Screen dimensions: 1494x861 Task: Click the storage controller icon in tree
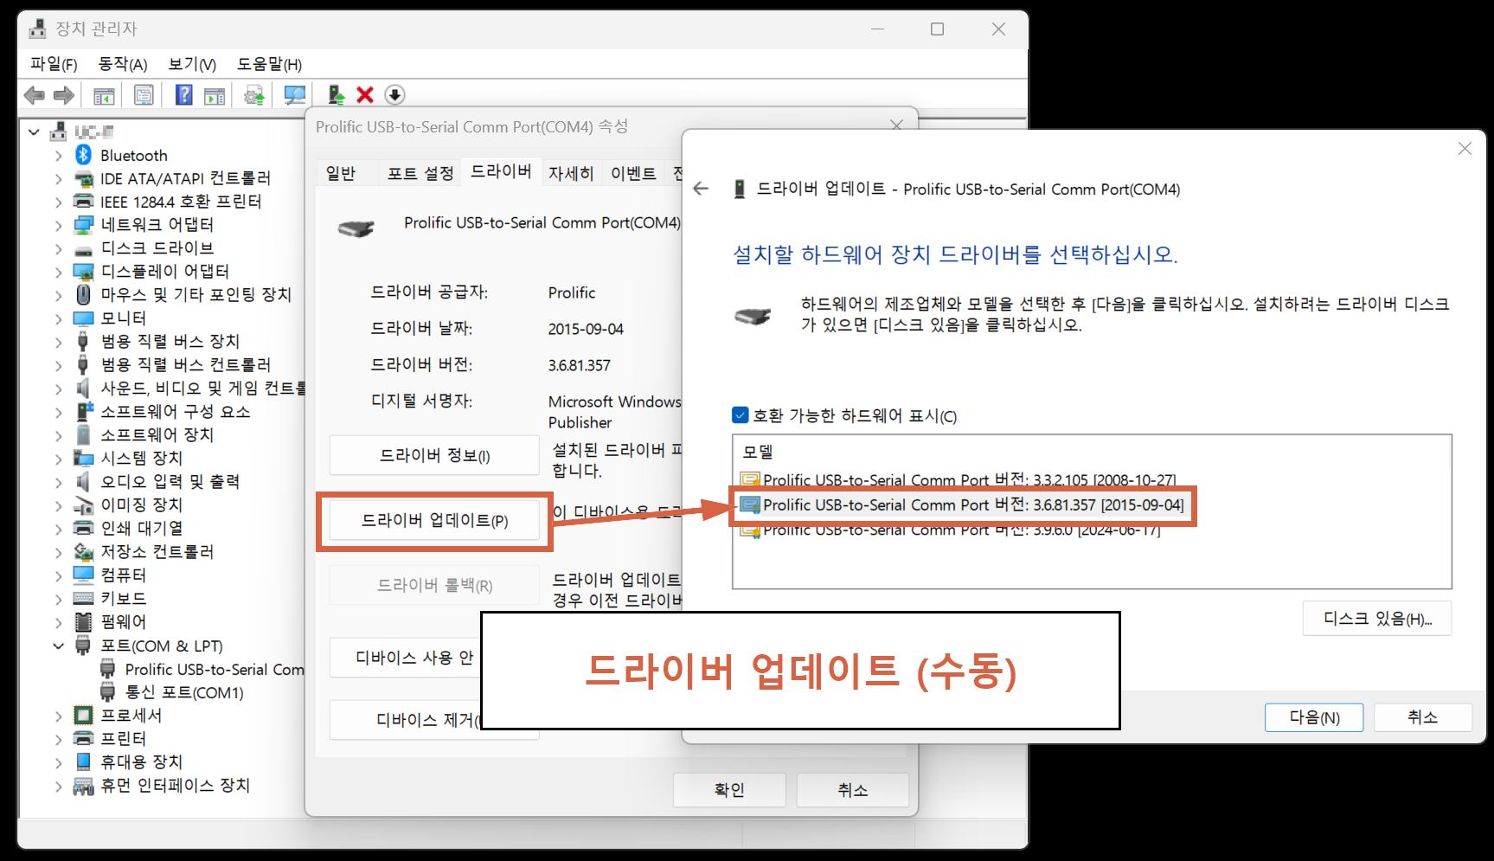tap(84, 551)
